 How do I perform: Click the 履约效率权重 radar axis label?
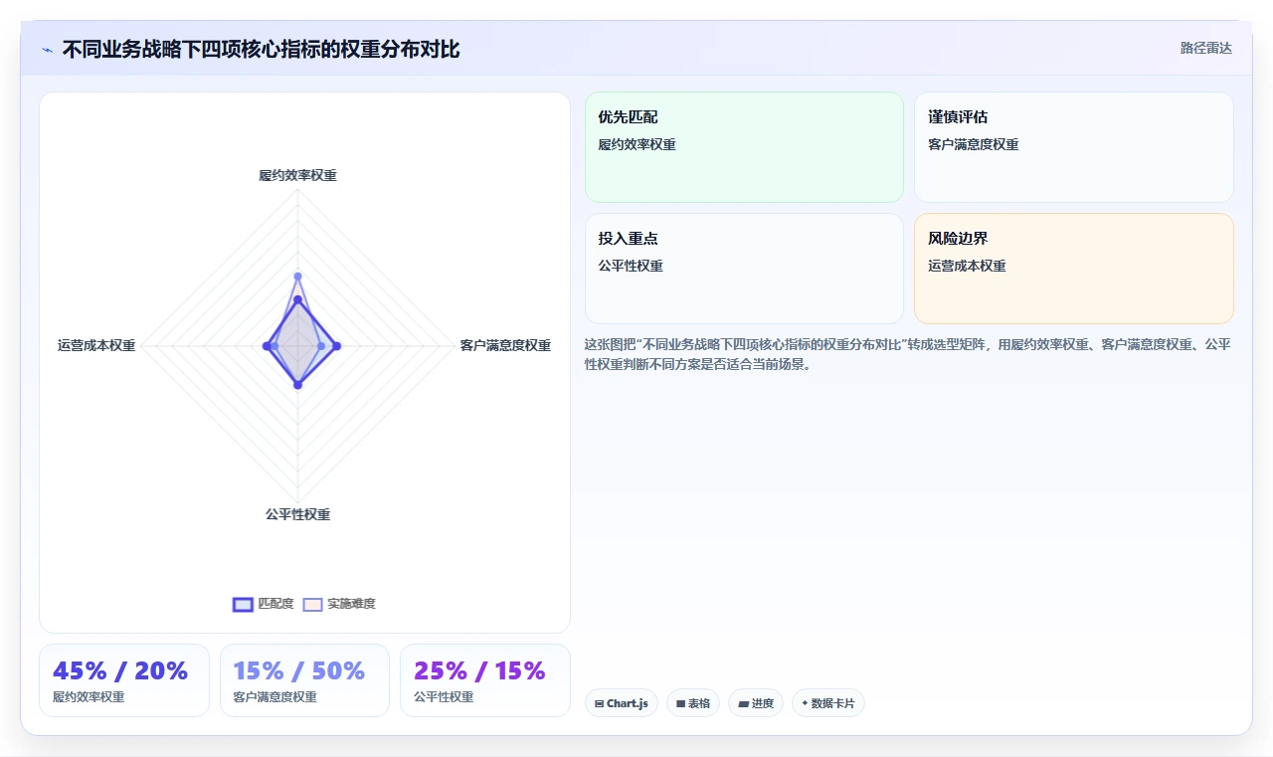tap(297, 175)
